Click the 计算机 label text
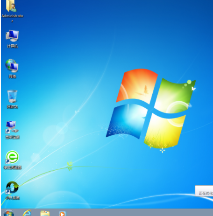 pos(13,46)
